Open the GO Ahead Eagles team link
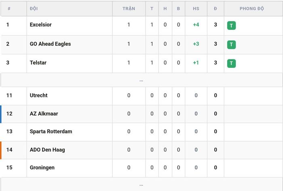283x191 pixels. pyautogui.click(x=50, y=44)
